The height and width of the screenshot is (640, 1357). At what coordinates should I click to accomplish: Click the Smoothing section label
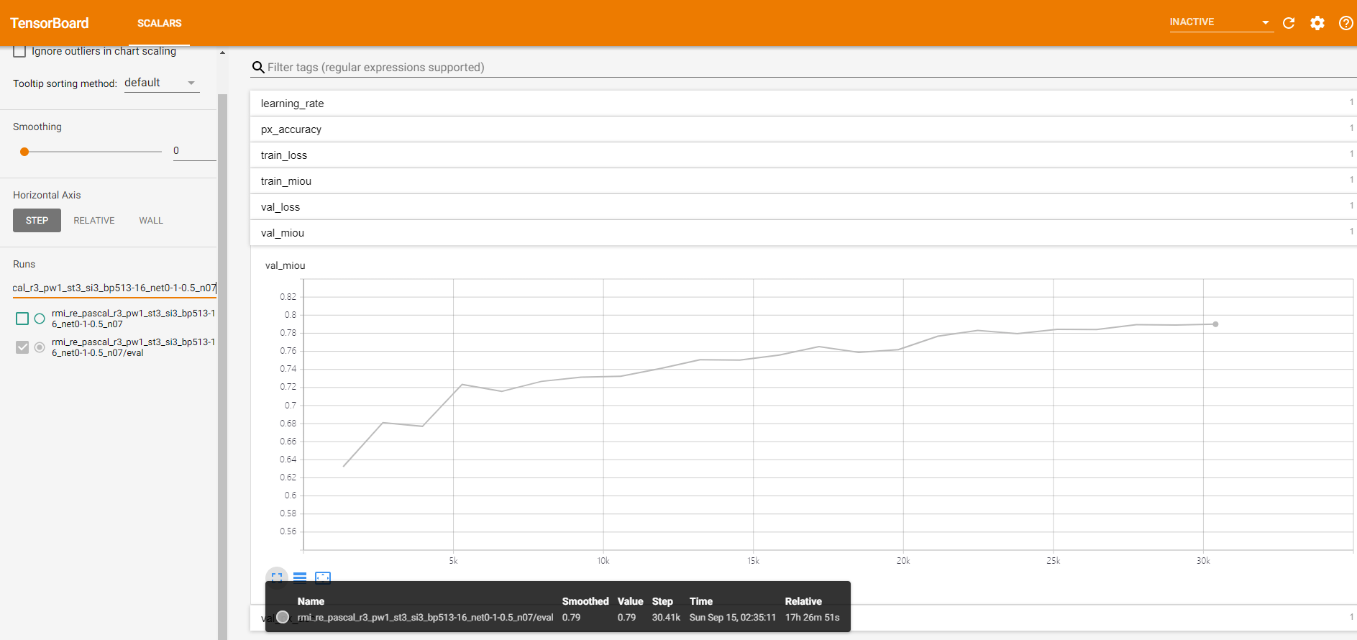(37, 127)
